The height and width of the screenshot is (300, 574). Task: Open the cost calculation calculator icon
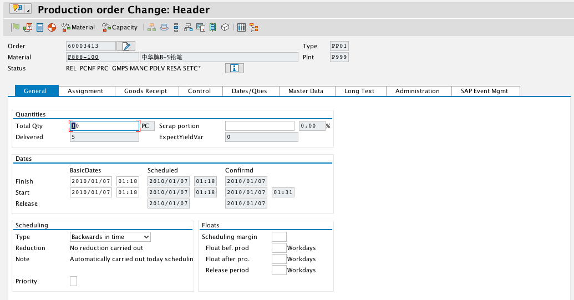coord(40,27)
